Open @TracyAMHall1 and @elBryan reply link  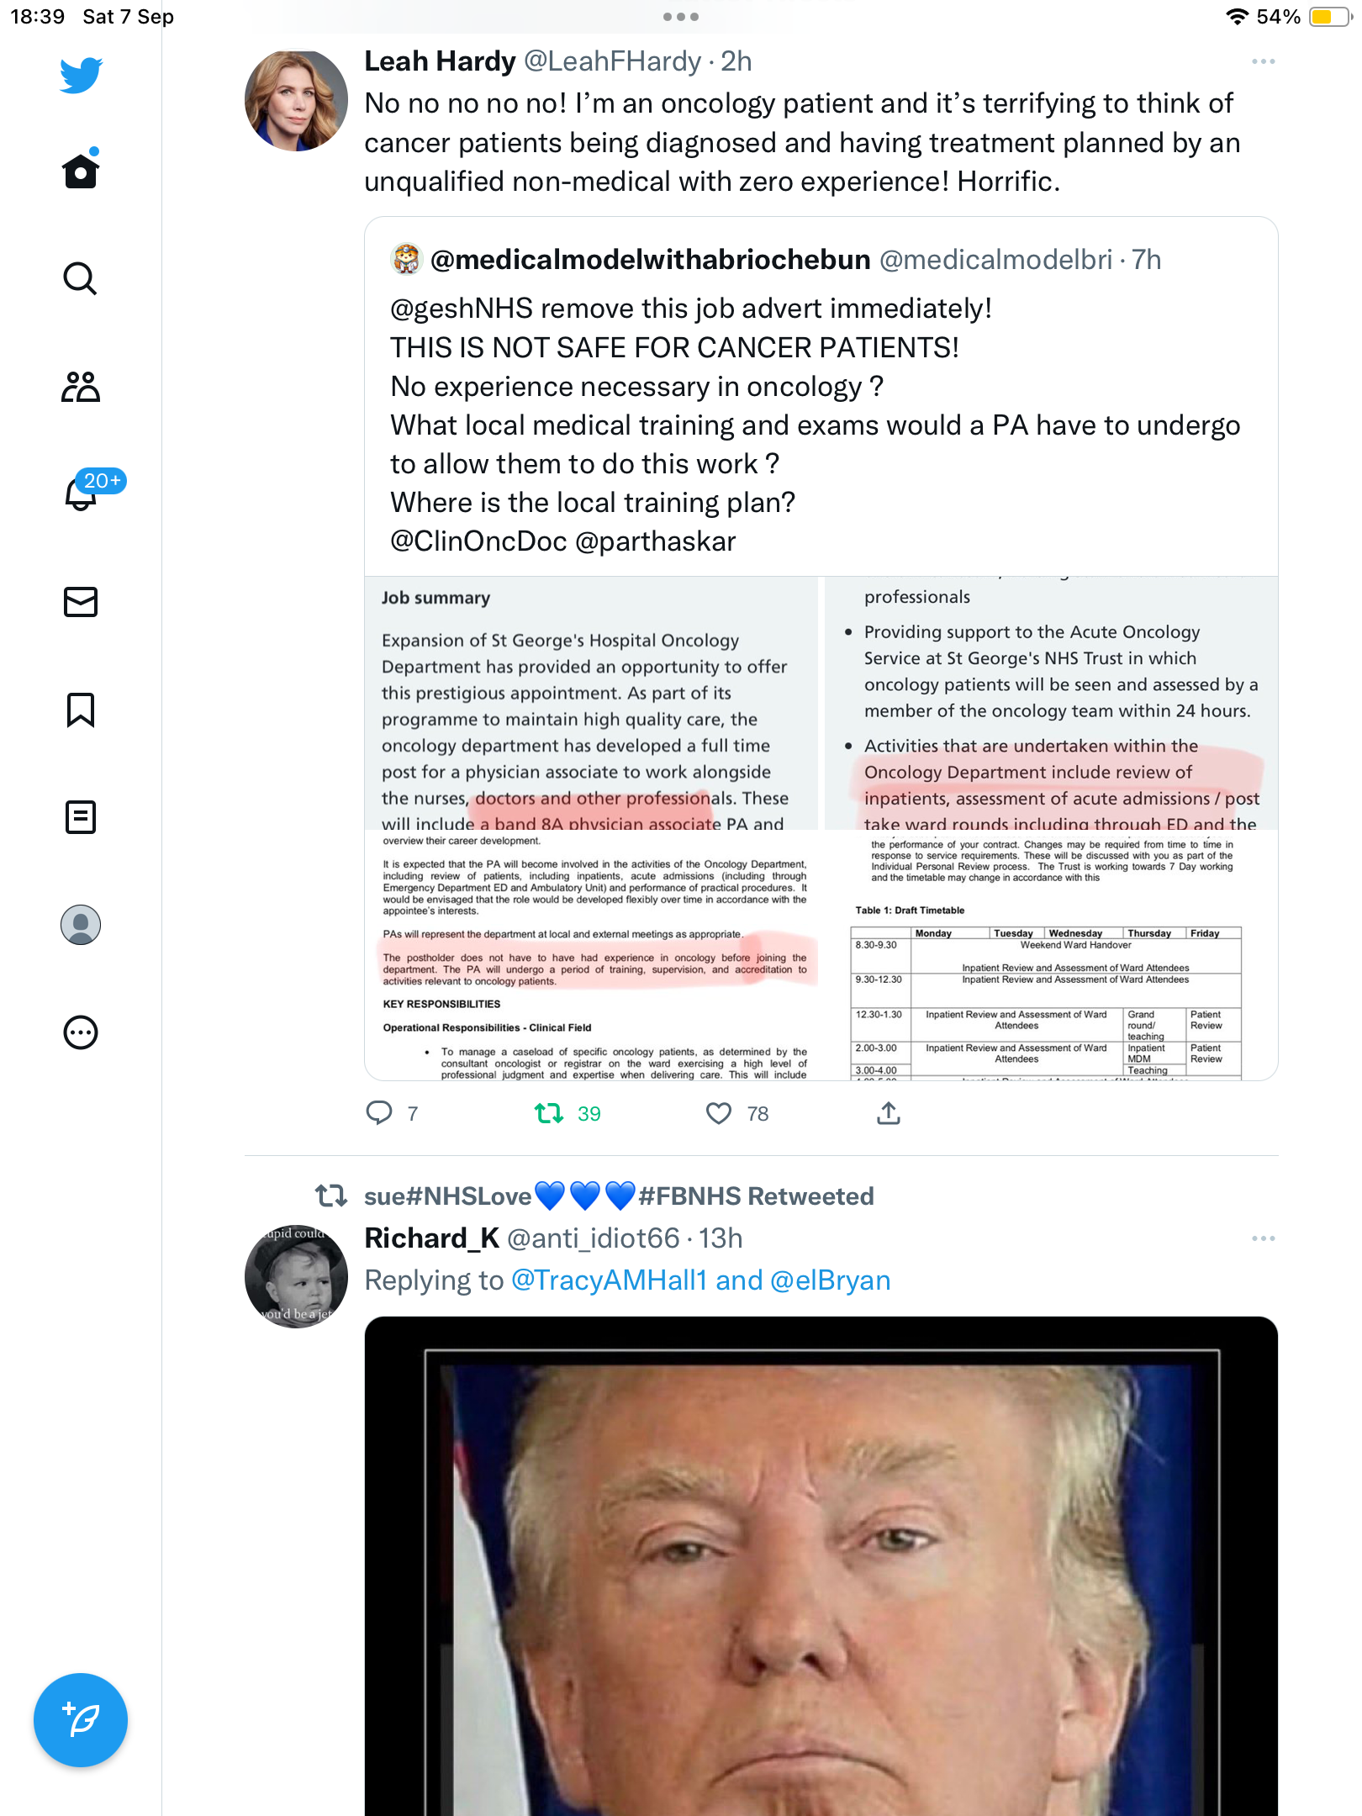point(700,1280)
